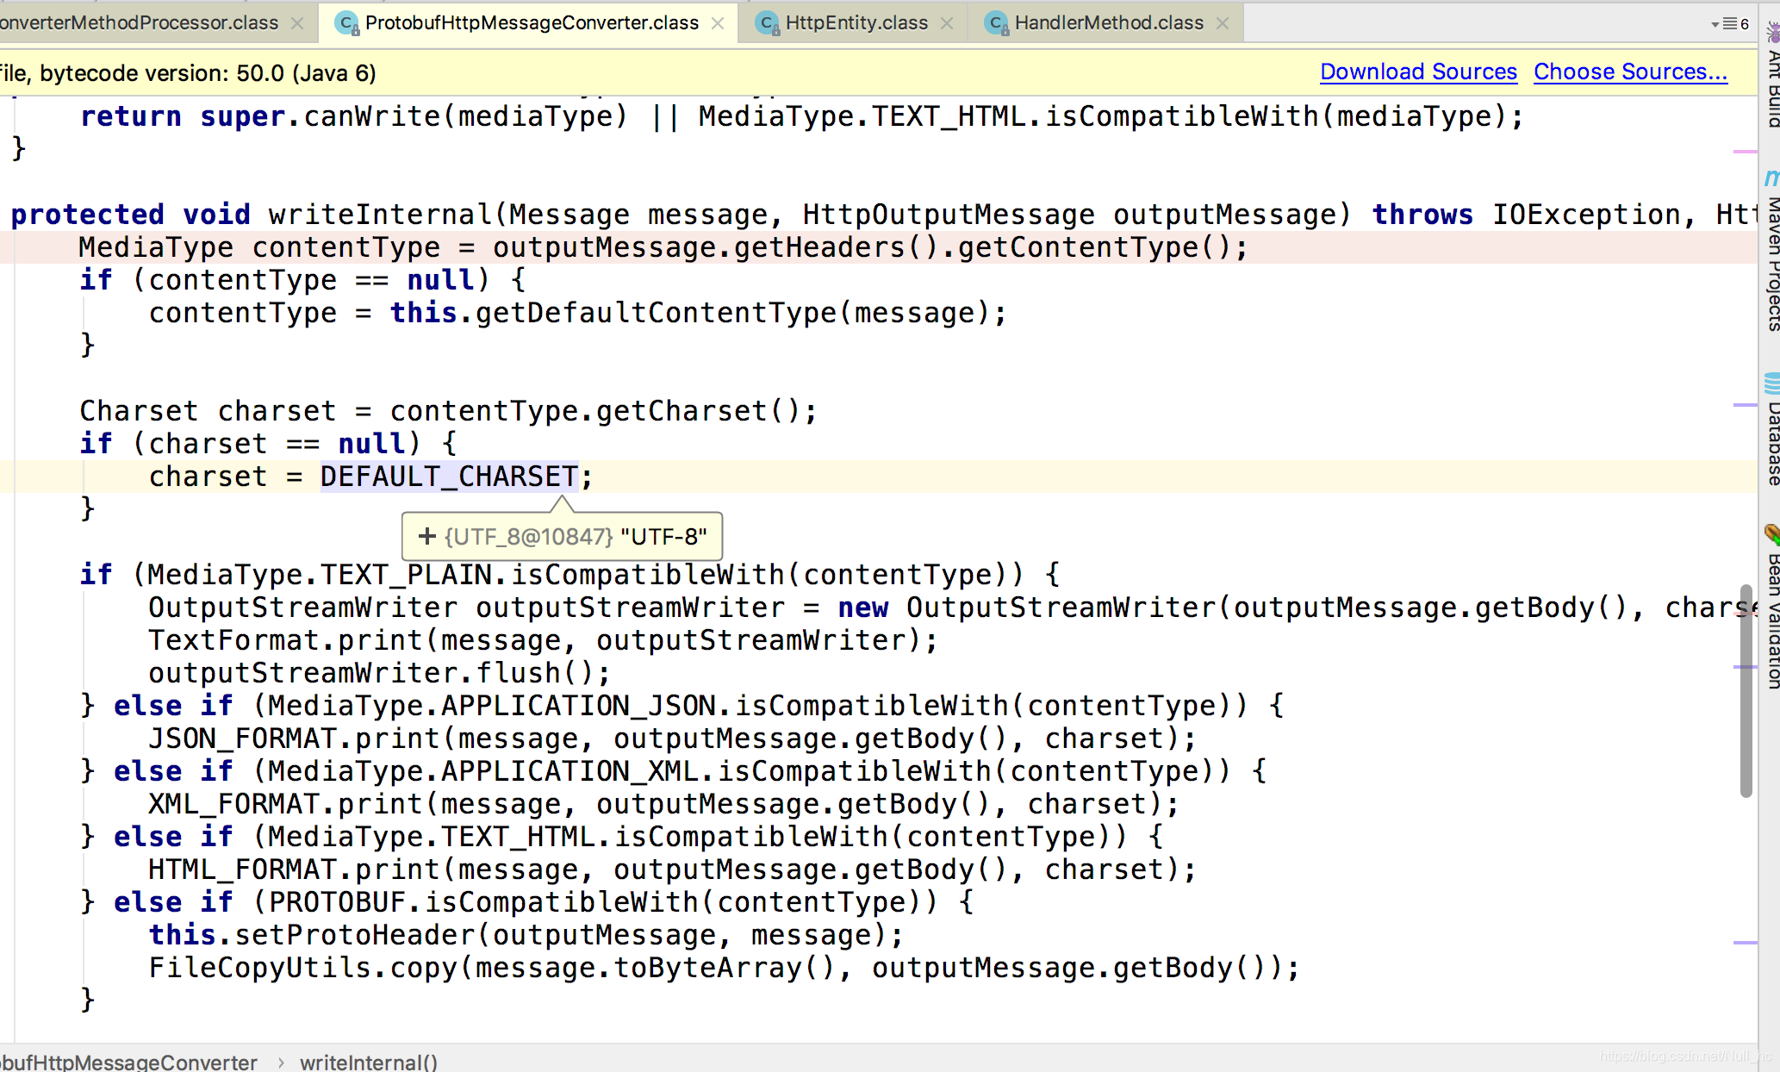Close the HandlerMethod.class tab

tap(1223, 23)
